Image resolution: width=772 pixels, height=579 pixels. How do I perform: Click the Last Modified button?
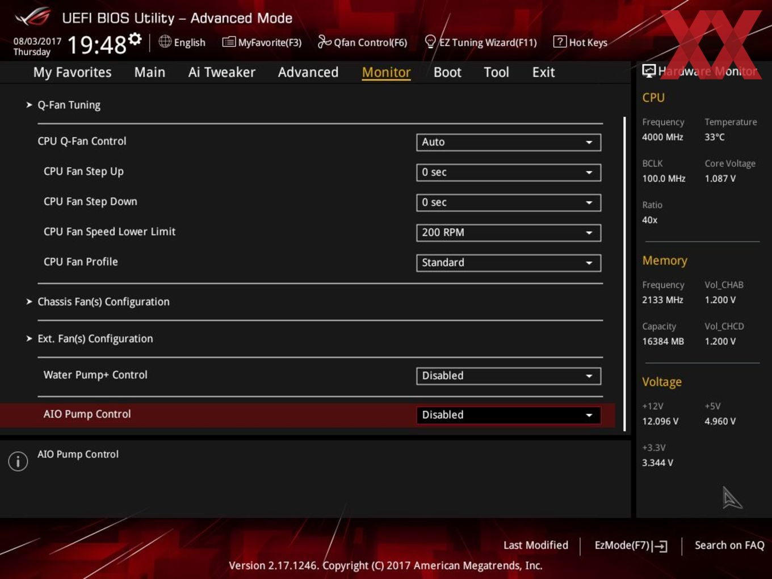click(536, 546)
